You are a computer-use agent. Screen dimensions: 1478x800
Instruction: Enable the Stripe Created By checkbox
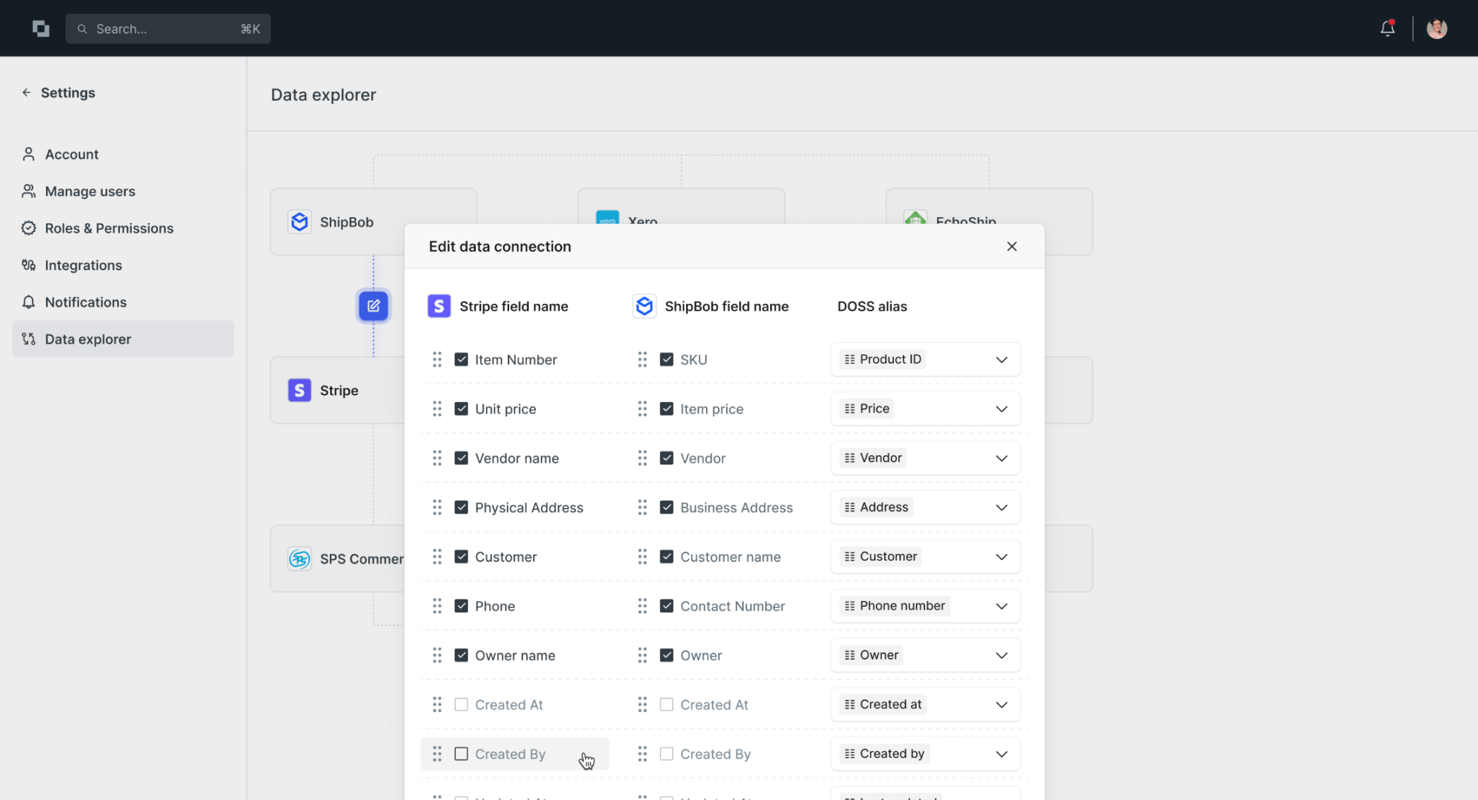click(x=461, y=754)
